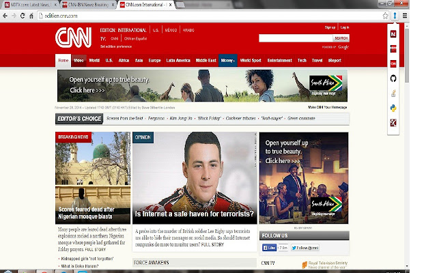Click the Twitter Follow @cnni button

pos(305,248)
